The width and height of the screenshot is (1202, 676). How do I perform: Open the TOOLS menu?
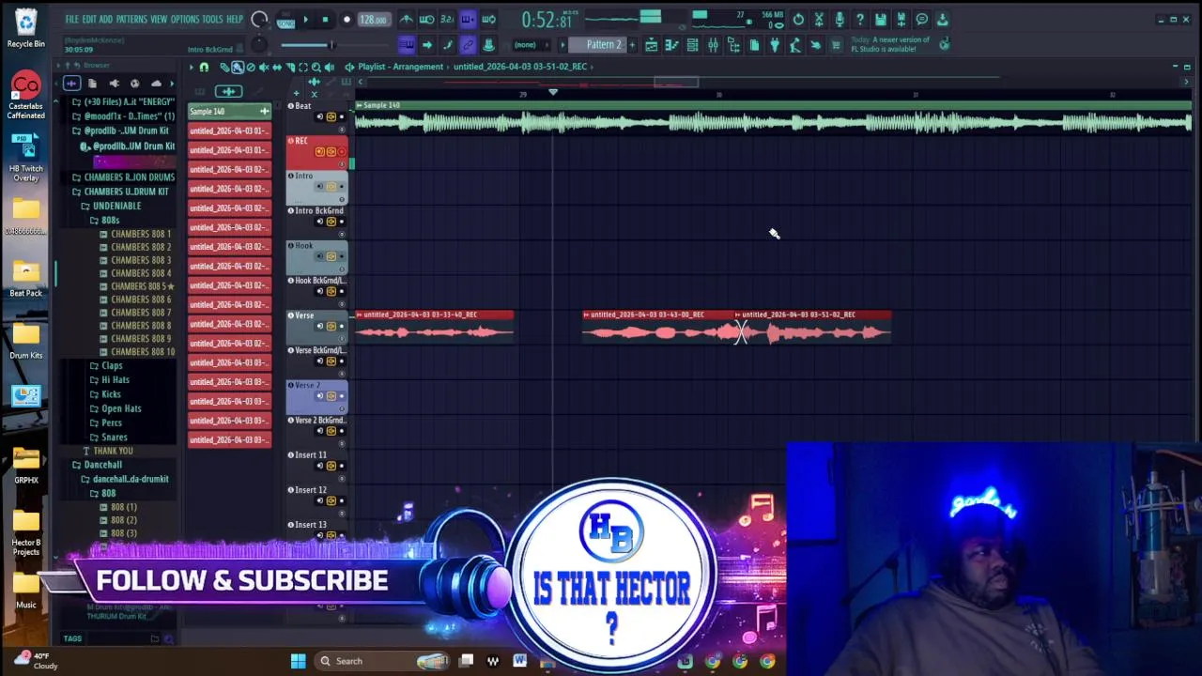click(x=213, y=19)
